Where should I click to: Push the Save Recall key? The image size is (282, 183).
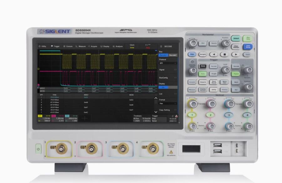click(x=214, y=82)
